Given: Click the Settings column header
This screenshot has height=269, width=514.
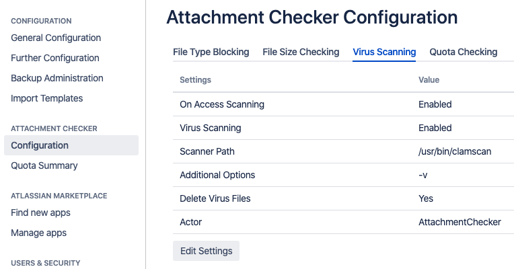Looking at the screenshot, I should 195,80.
